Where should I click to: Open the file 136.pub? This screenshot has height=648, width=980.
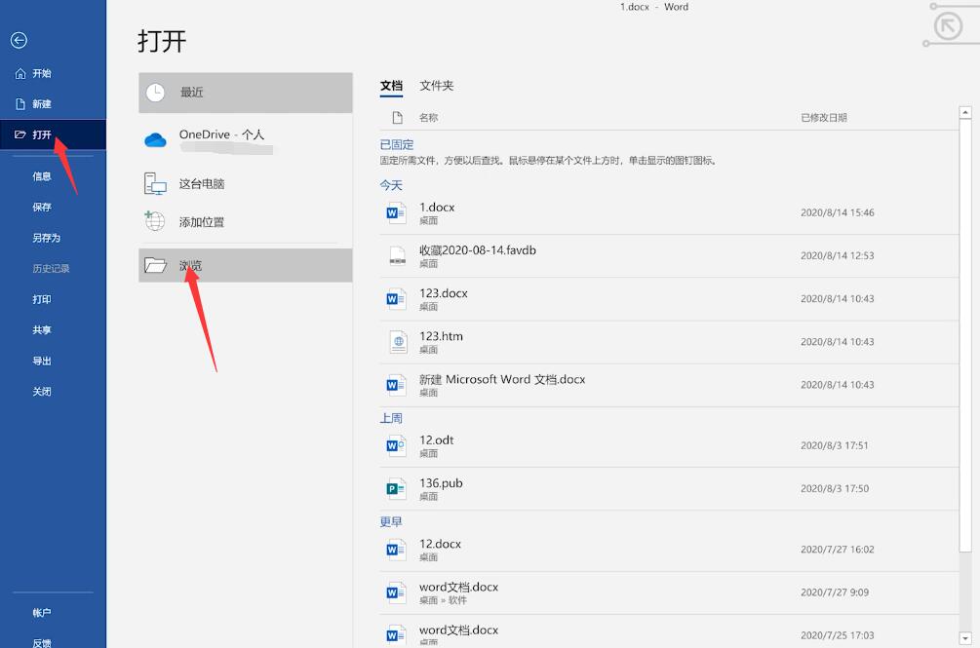pyautogui.click(x=669, y=489)
